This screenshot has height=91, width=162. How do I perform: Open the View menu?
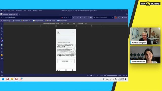[13, 11]
